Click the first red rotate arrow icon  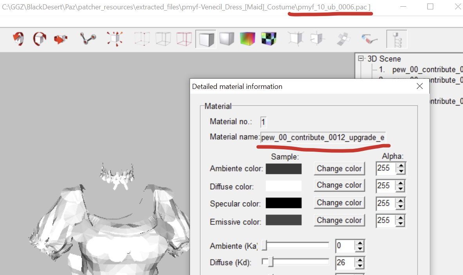(18, 38)
